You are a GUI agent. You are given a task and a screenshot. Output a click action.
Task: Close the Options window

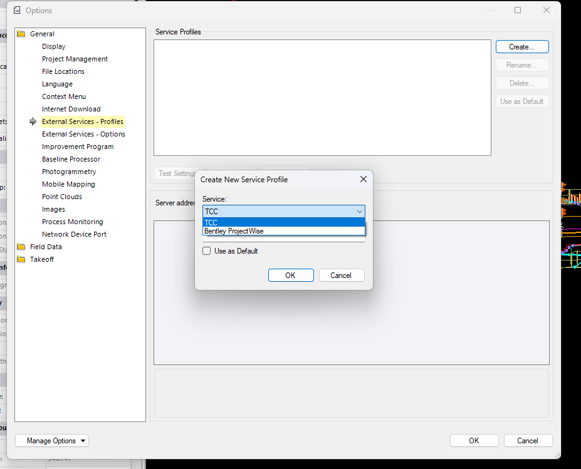click(546, 10)
